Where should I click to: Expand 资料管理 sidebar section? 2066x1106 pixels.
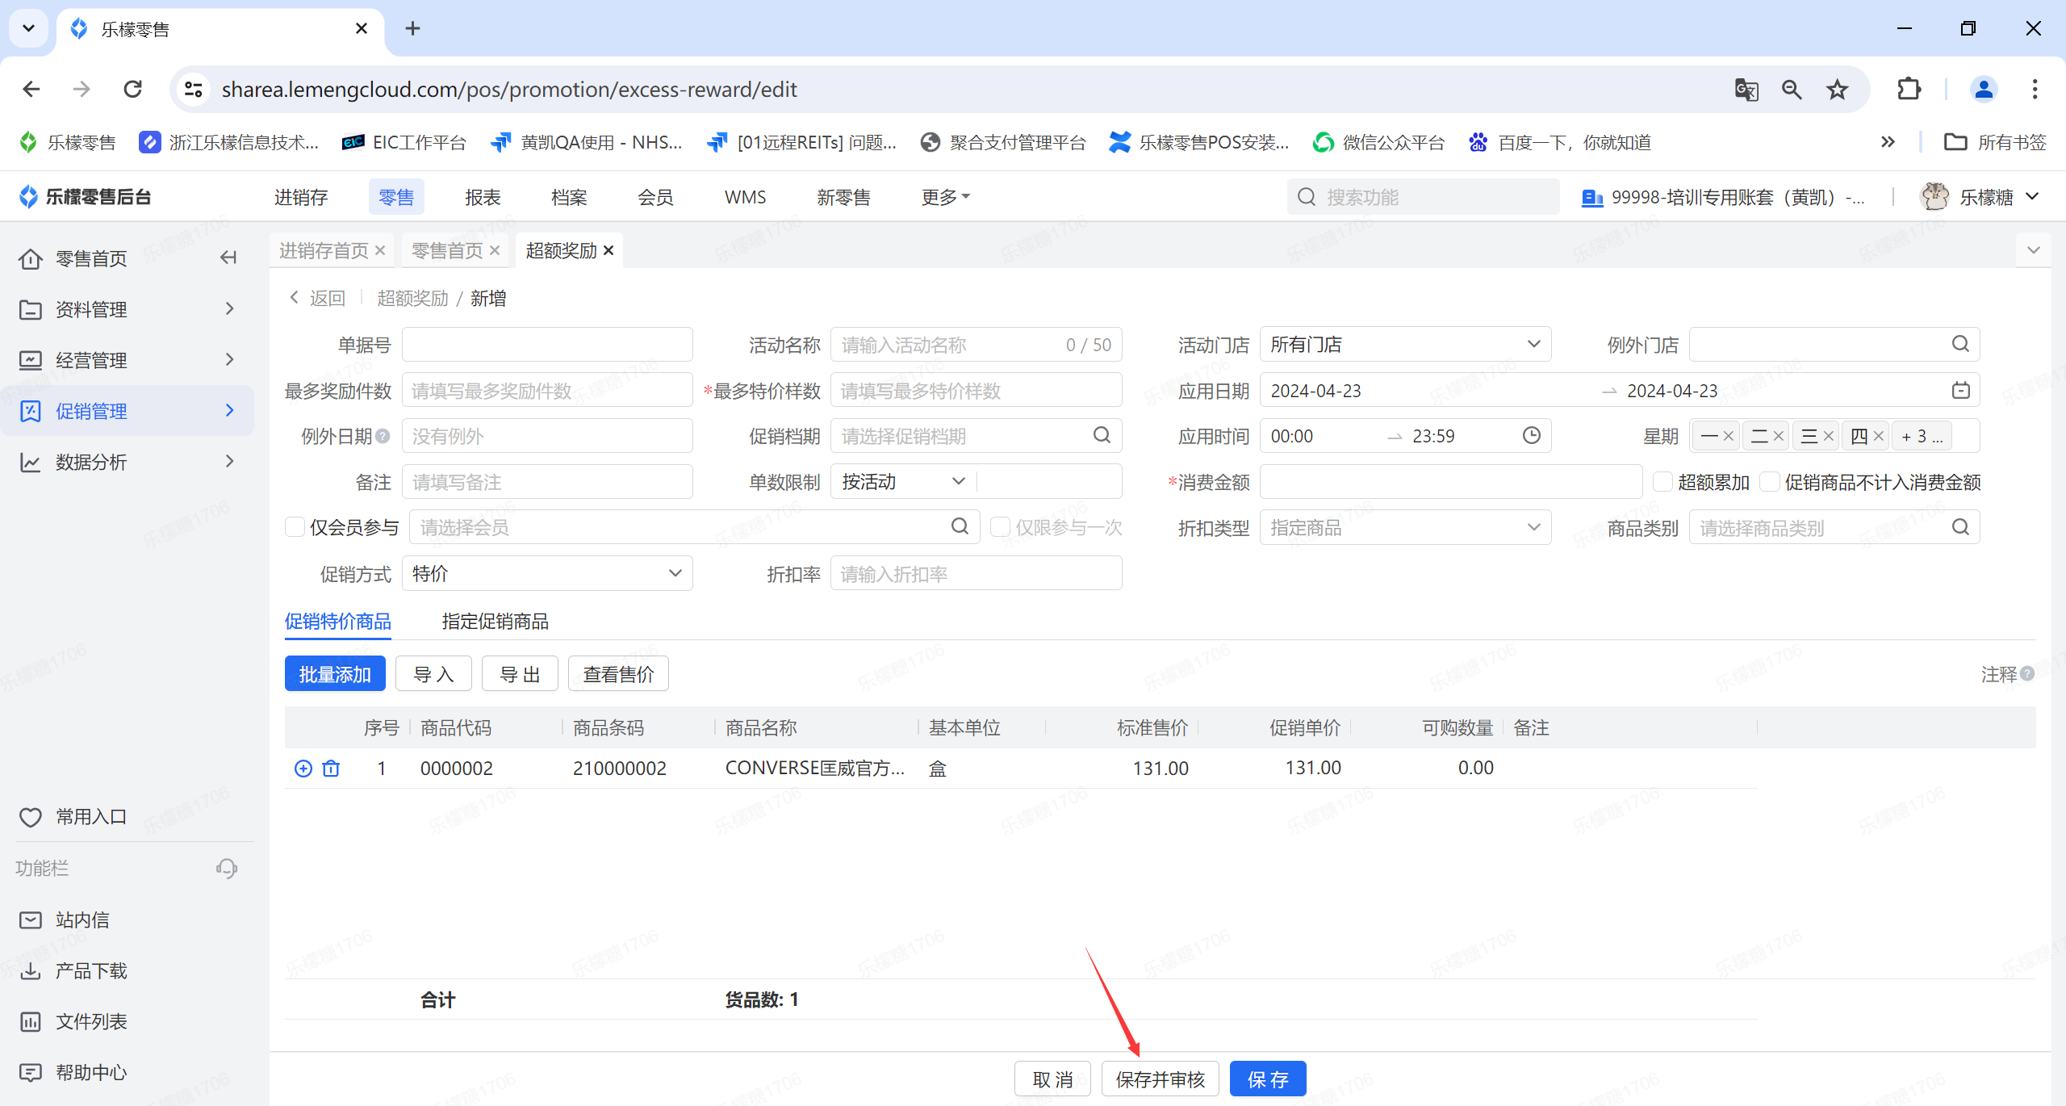click(x=128, y=309)
